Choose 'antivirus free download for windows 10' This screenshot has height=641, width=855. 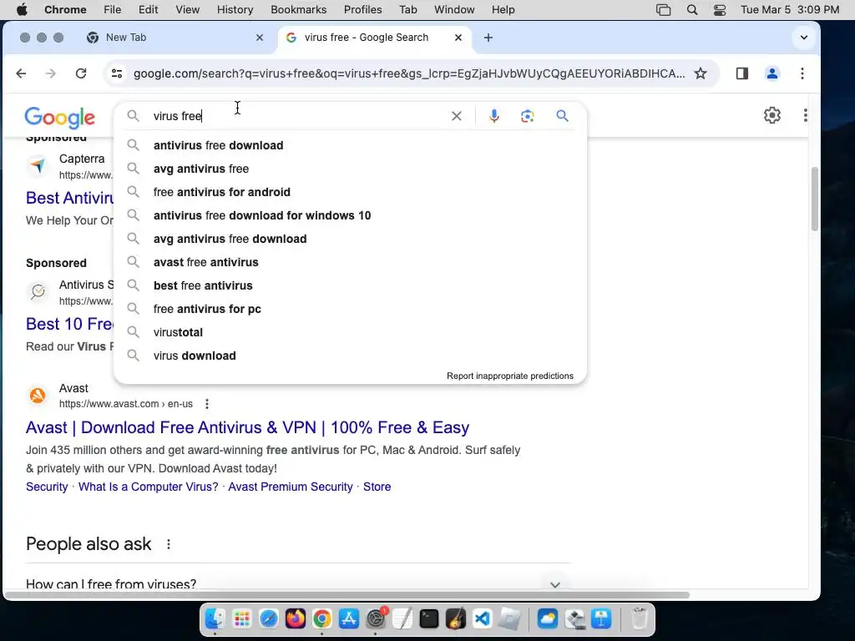(x=350, y=216)
